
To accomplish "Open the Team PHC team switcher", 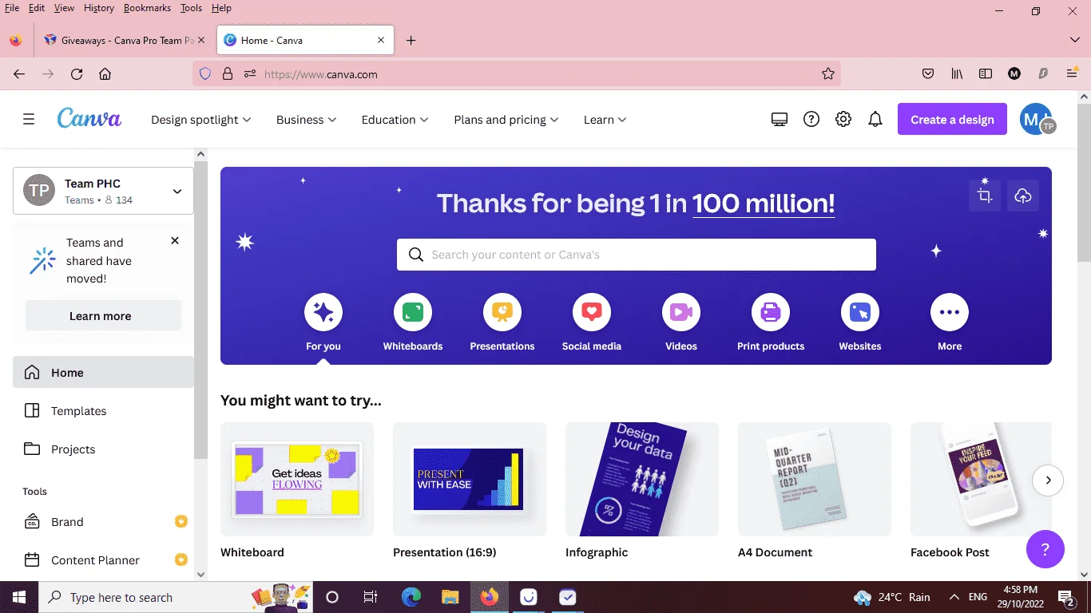I will click(x=103, y=191).
